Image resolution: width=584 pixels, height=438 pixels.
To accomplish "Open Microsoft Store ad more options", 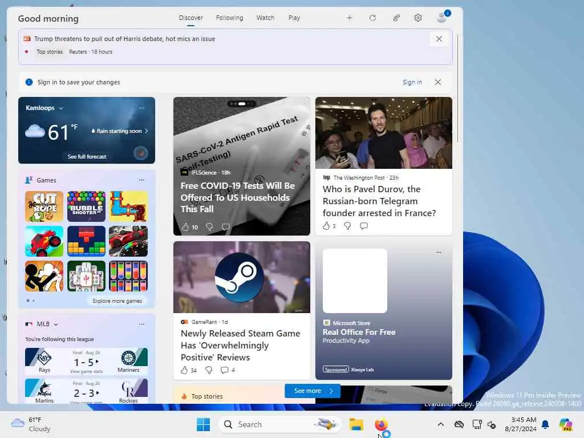I will click(x=439, y=253).
